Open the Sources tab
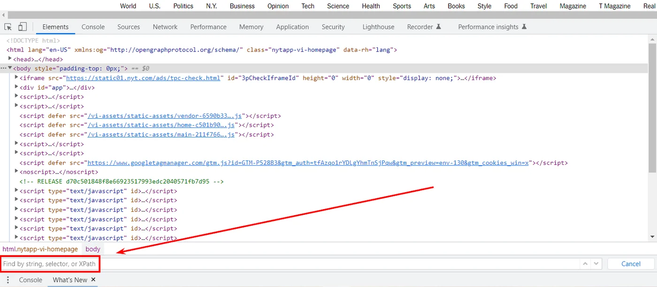Viewport: 657px width, 287px height. 129,27
